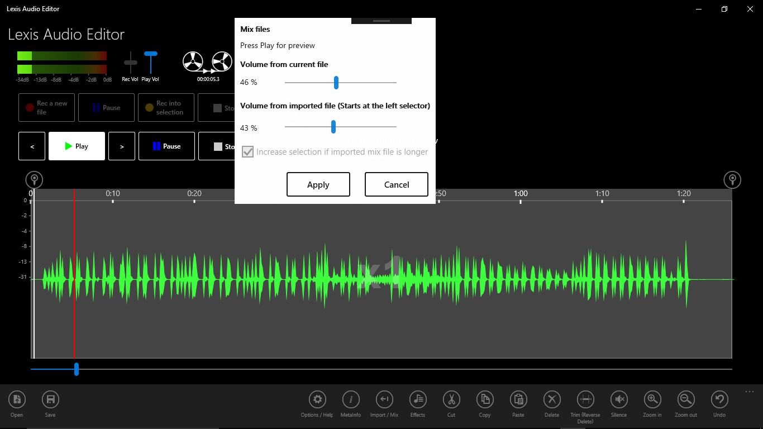Paste audio from clipboard
The image size is (763, 429).
click(x=518, y=399)
